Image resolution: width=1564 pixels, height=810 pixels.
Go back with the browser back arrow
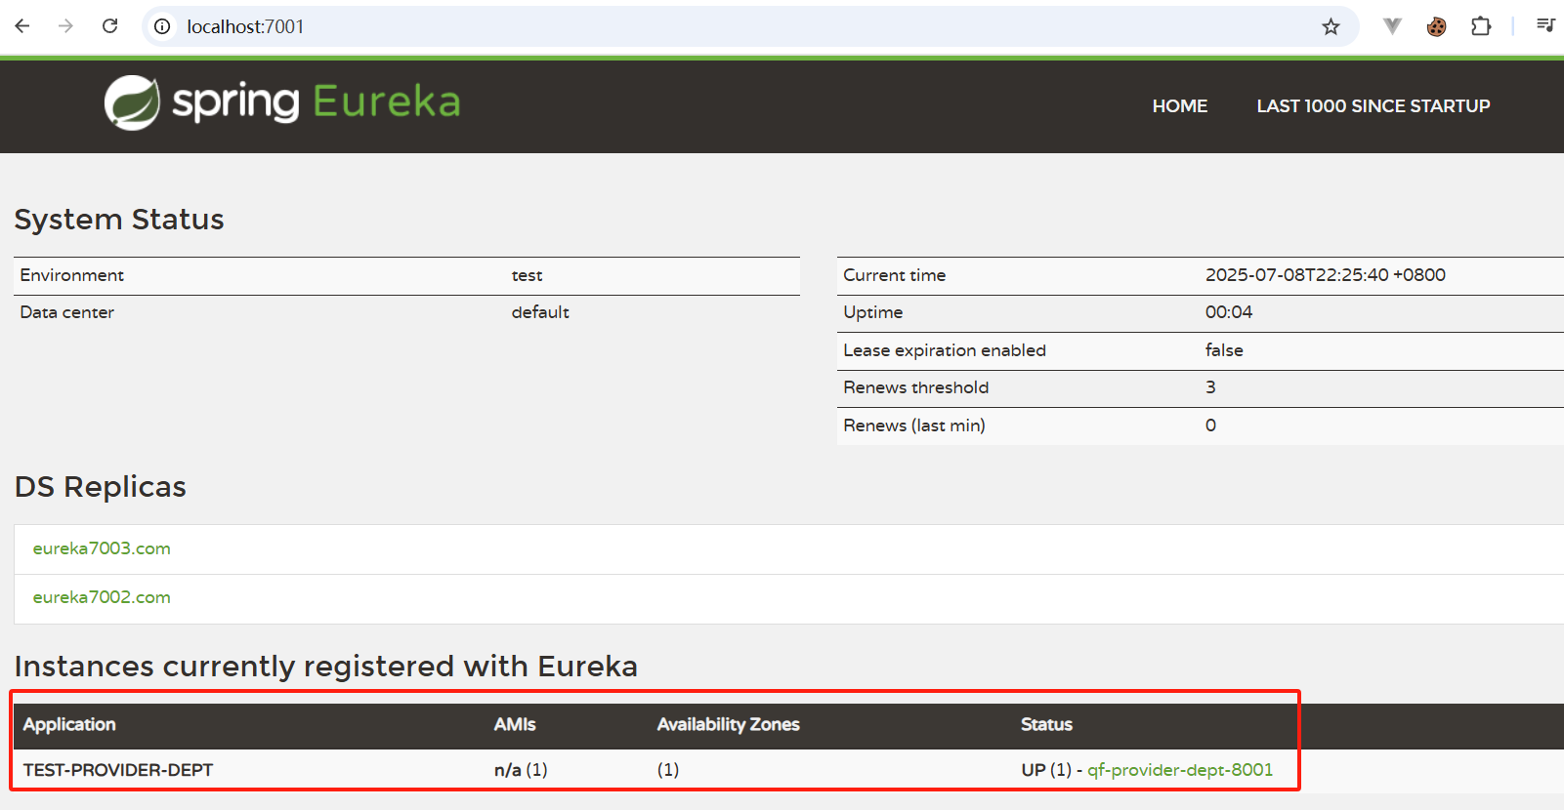(x=22, y=26)
